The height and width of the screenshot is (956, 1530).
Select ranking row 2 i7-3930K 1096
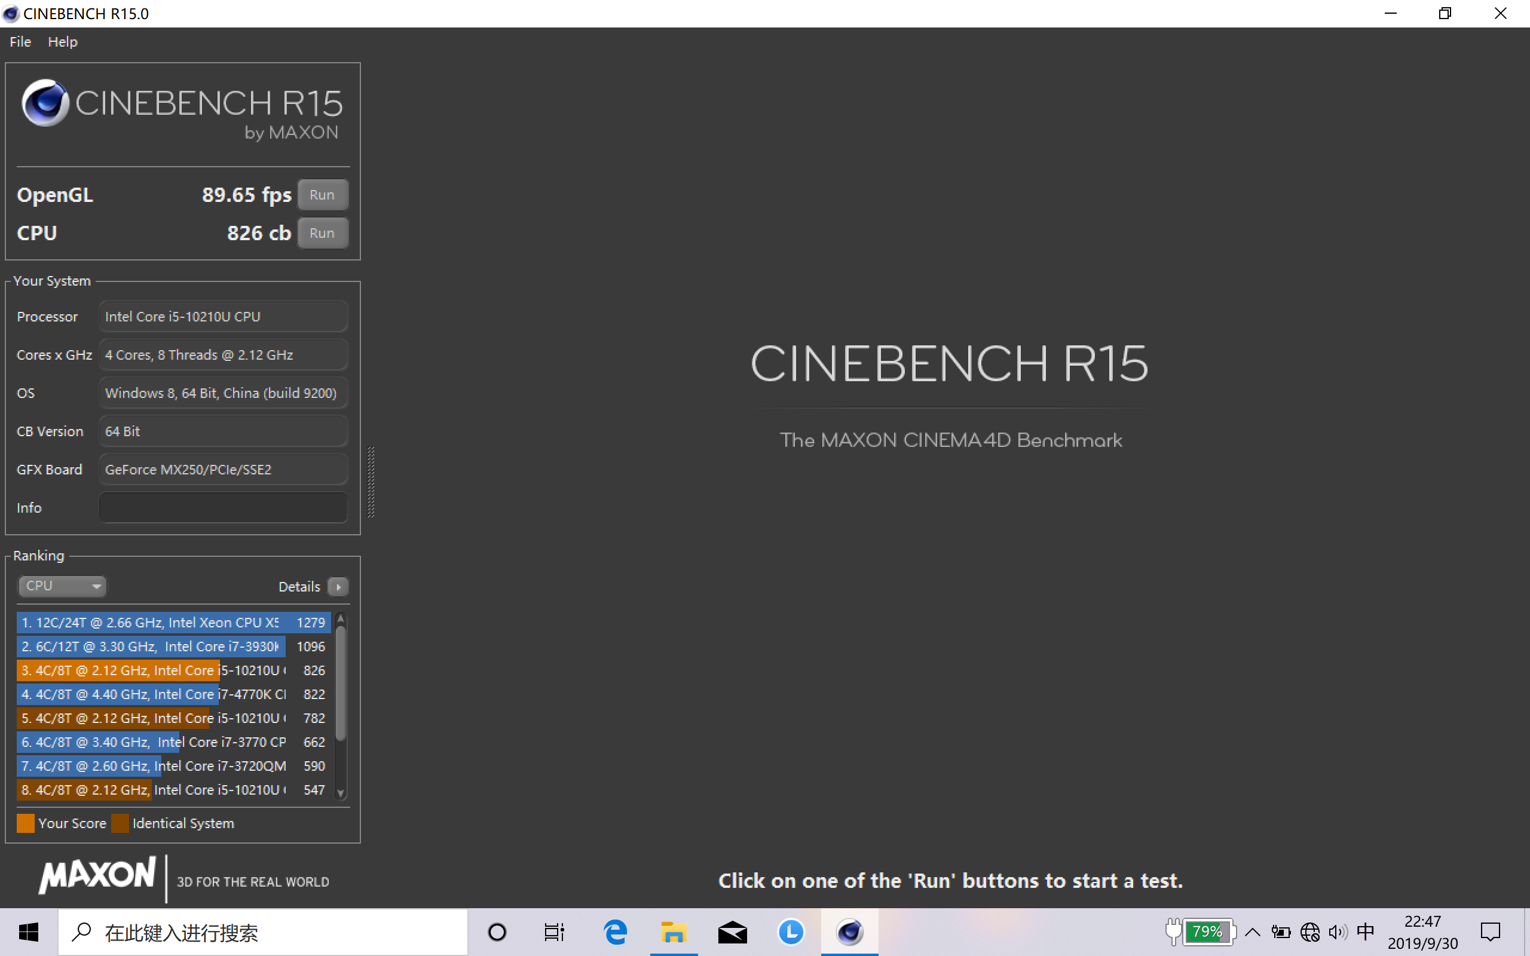(174, 647)
